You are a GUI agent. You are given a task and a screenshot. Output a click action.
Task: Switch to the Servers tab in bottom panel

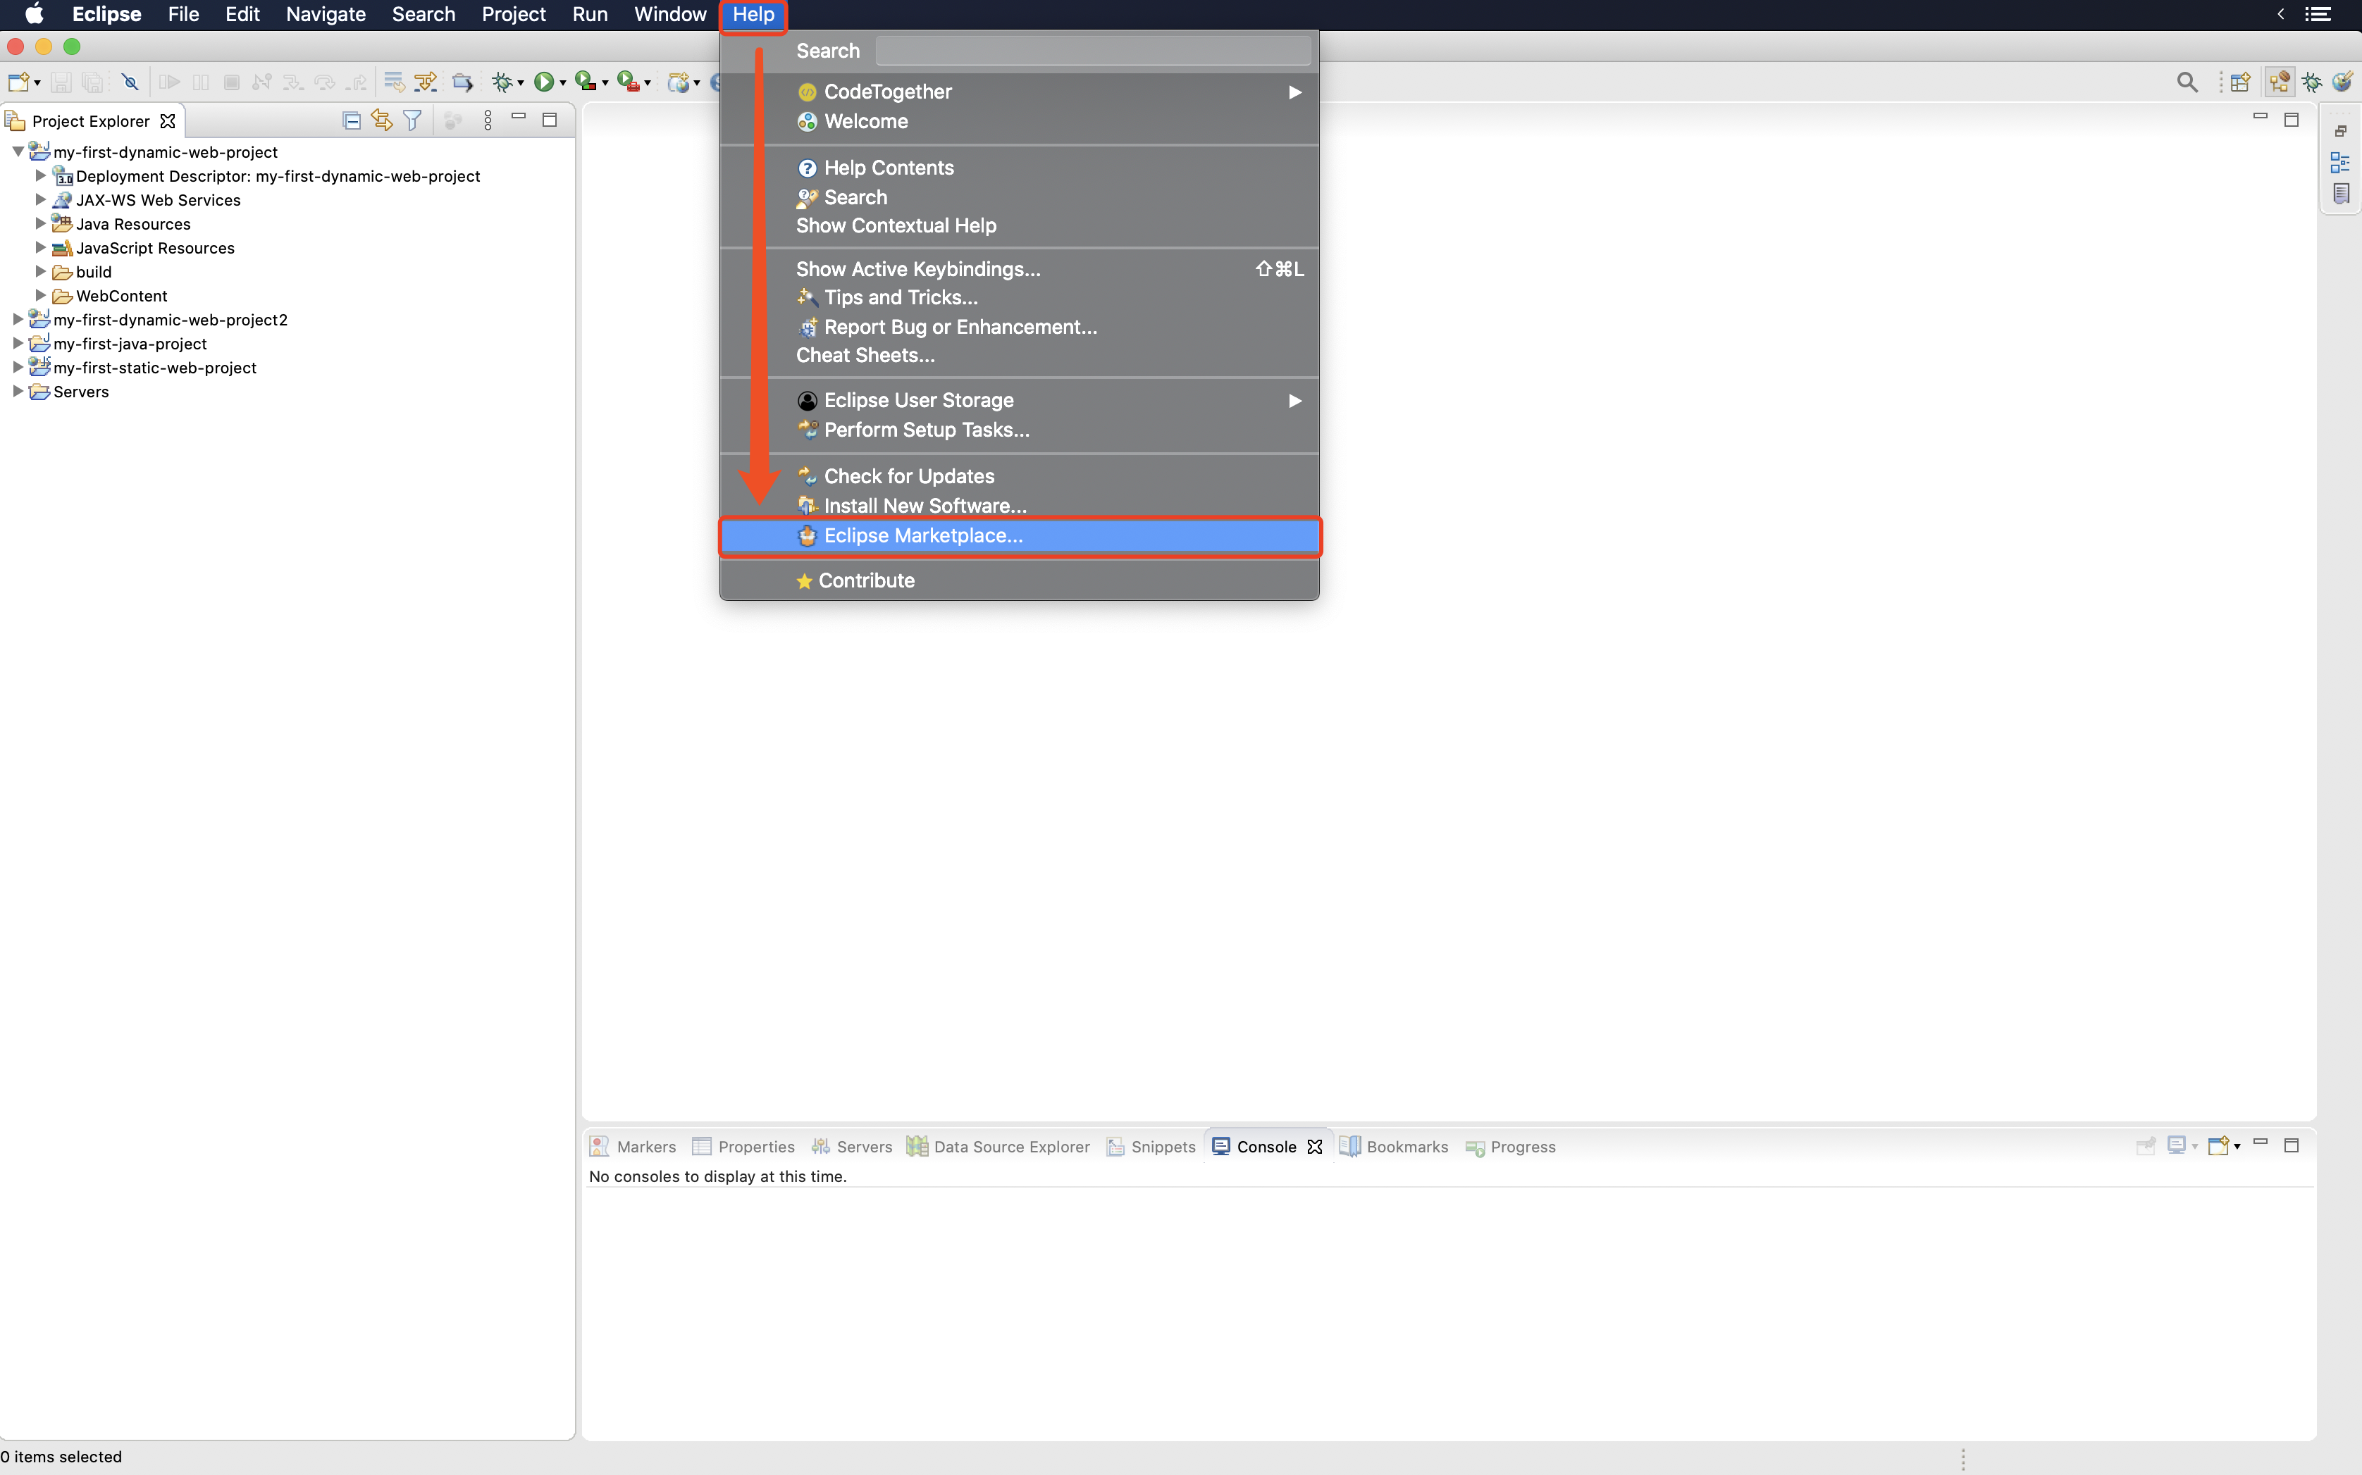(852, 1147)
